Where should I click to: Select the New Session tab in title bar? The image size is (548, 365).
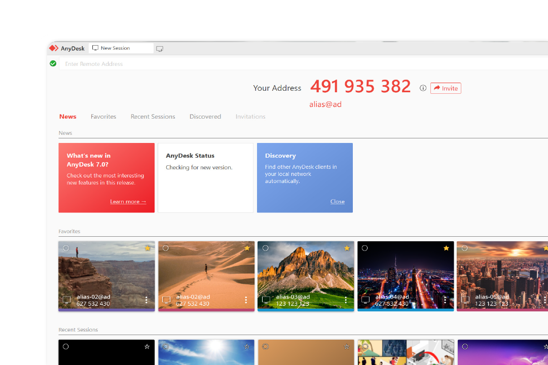pos(121,48)
